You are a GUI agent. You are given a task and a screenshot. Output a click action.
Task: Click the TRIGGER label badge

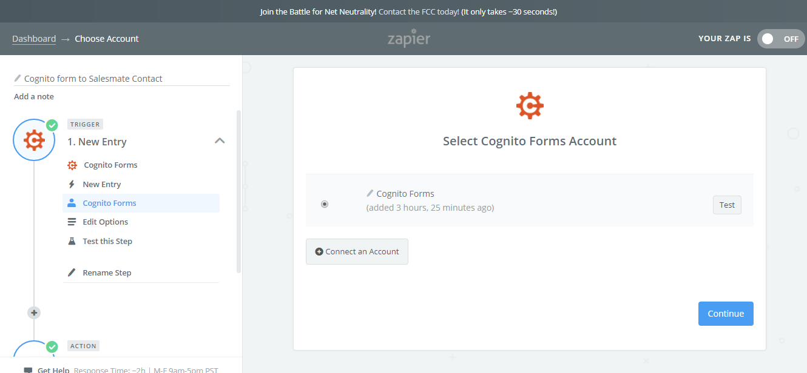[85, 124]
